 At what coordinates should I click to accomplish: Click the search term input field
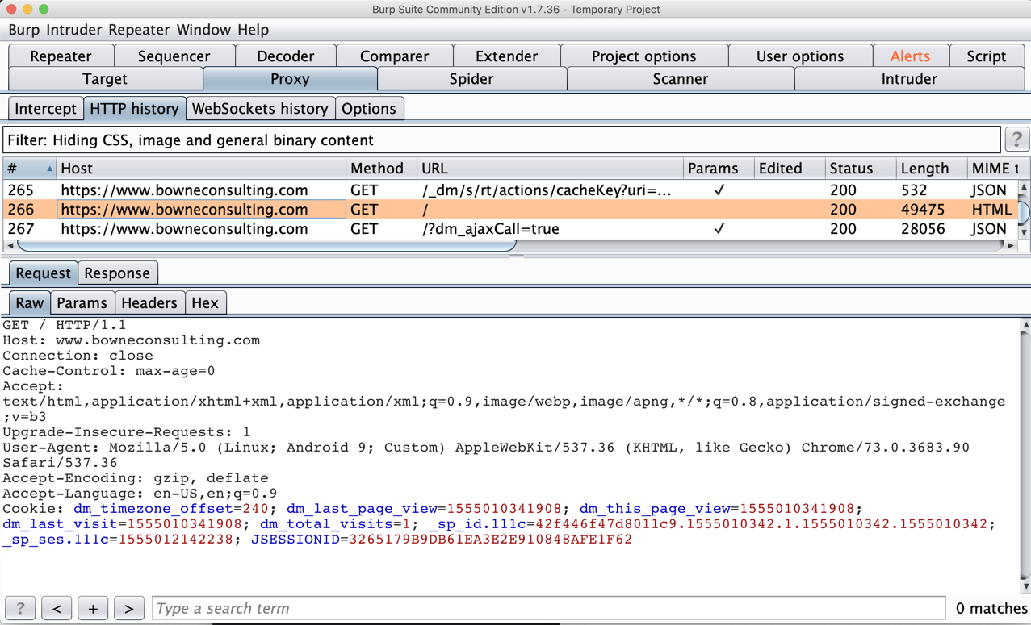[x=548, y=608]
